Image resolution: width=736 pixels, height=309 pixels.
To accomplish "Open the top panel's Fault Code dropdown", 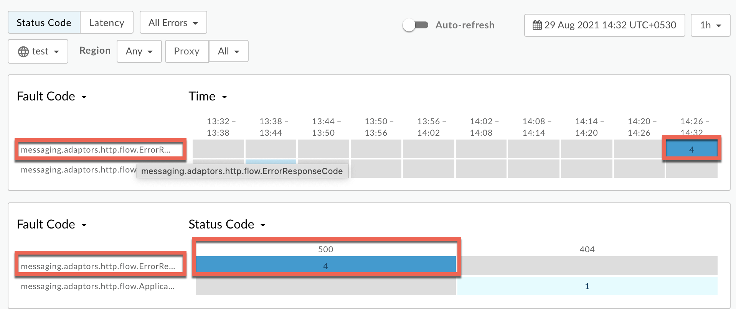I will point(51,96).
